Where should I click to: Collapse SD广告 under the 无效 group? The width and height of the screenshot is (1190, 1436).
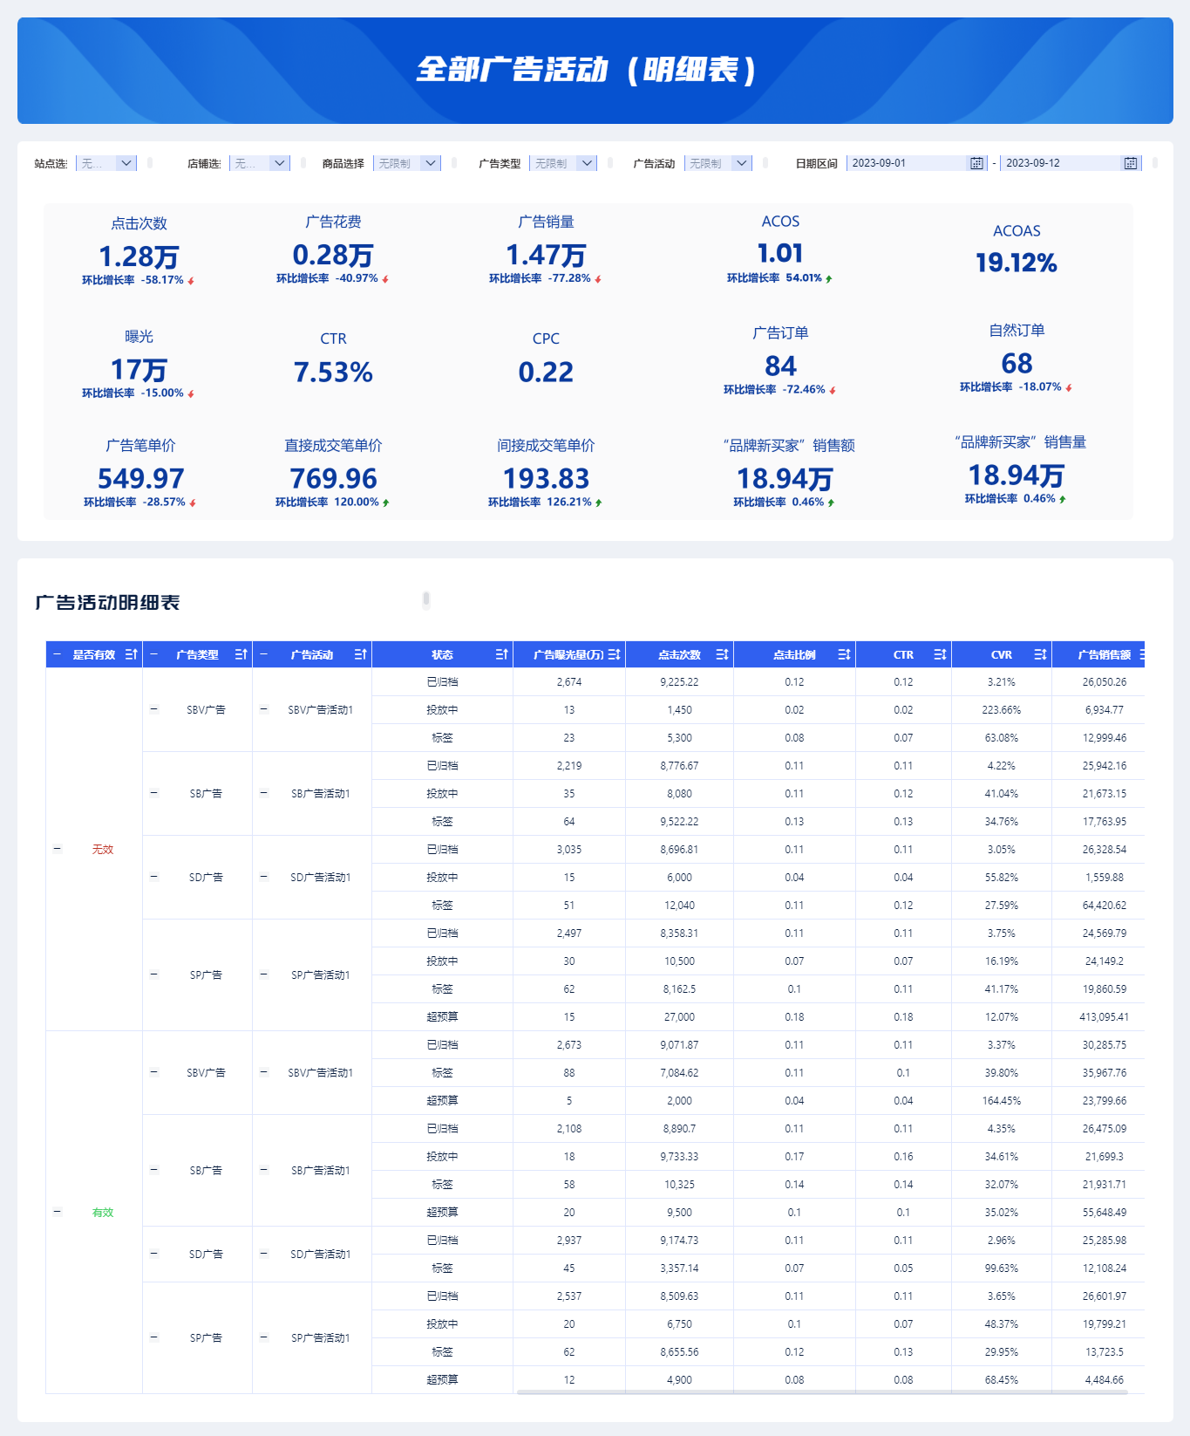coord(154,877)
